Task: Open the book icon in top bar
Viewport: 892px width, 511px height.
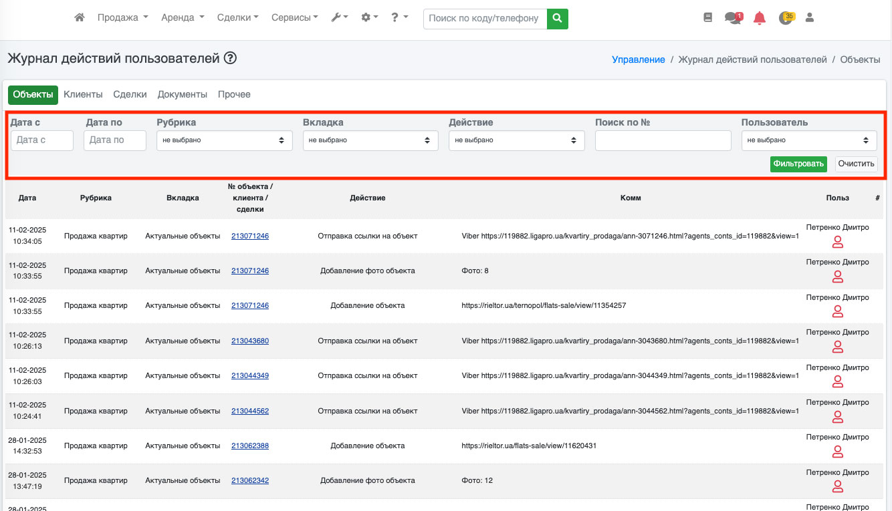Action: pyautogui.click(x=708, y=18)
